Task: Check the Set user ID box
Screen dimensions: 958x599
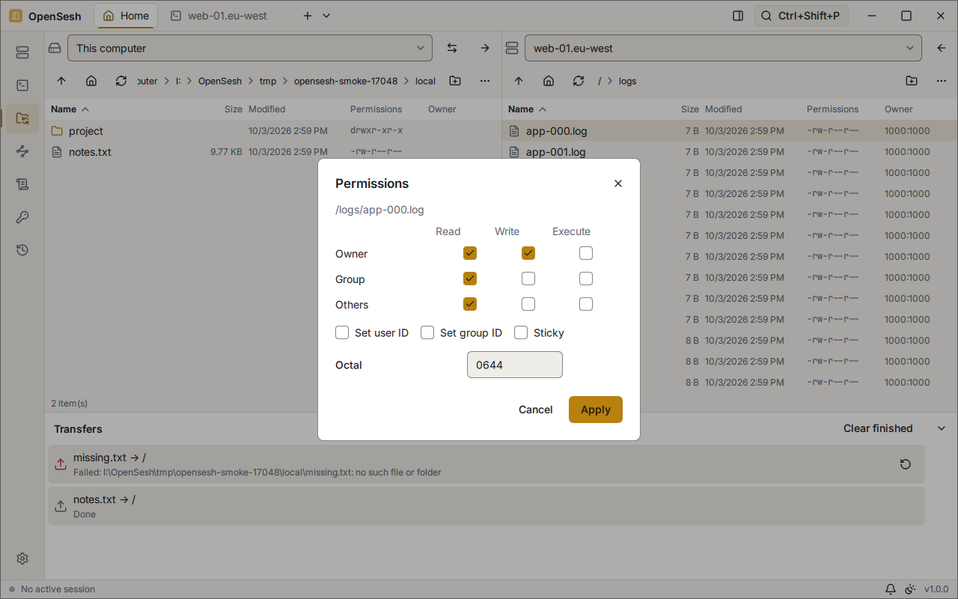Action: [x=342, y=332]
